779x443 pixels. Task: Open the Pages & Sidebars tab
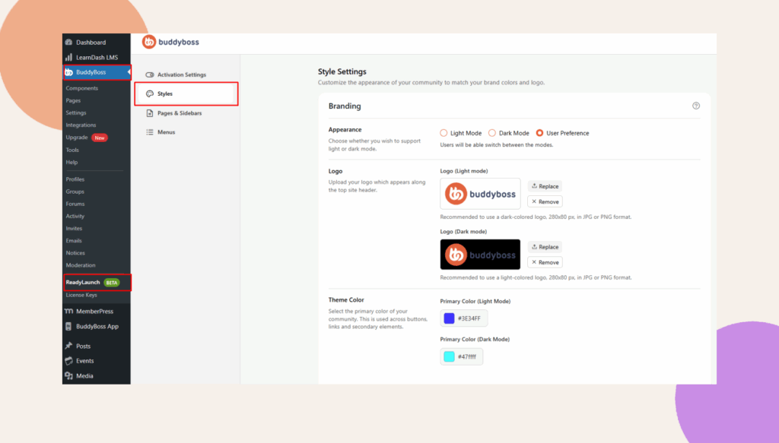click(x=179, y=113)
